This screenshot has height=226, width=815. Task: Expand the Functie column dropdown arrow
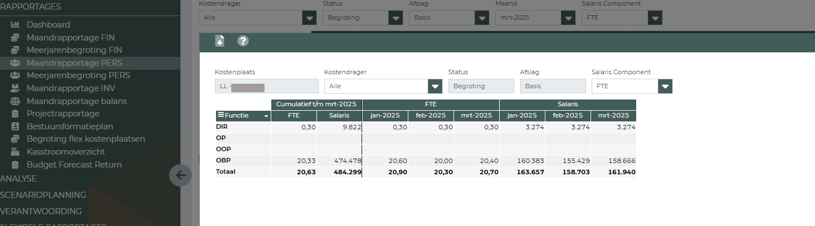point(266,116)
